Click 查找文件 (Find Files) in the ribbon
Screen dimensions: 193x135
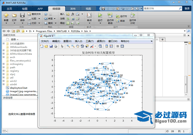pos(34,14)
